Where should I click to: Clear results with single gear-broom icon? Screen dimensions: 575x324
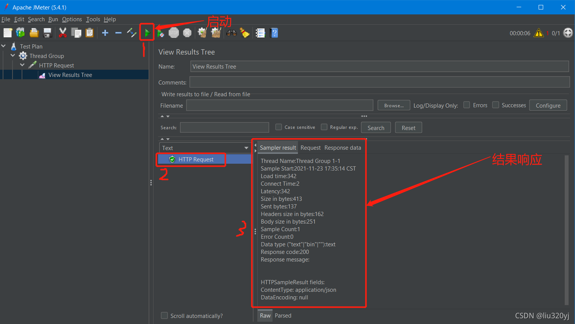pyautogui.click(x=202, y=33)
